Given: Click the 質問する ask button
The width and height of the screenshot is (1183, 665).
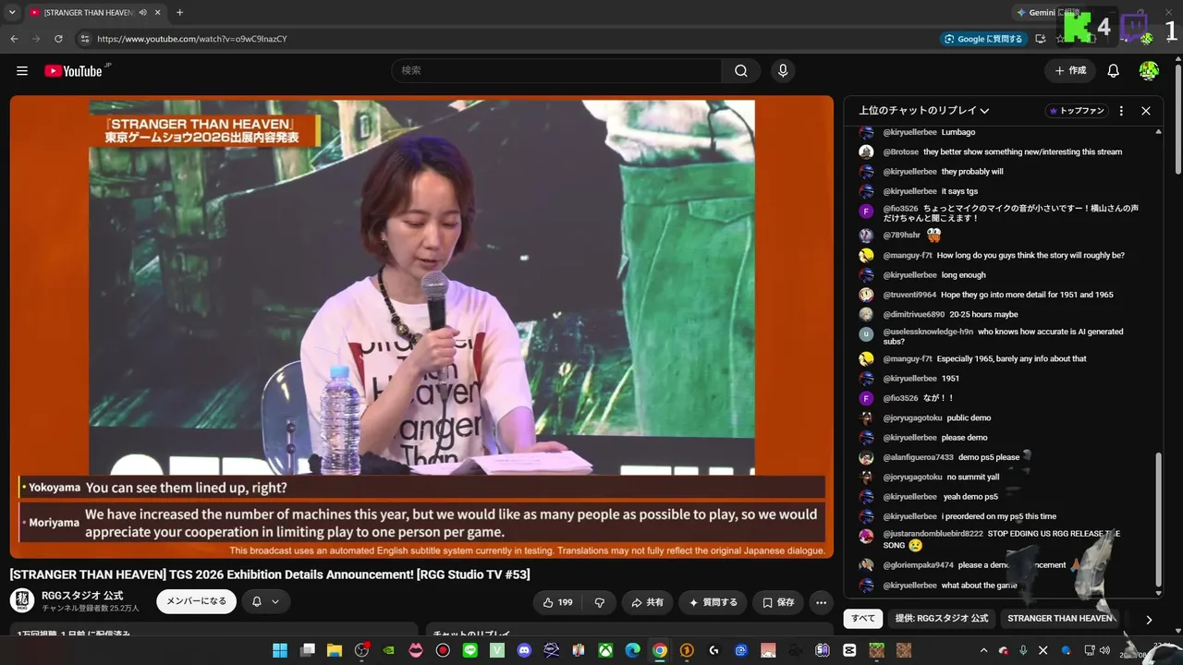Looking at the screenshot, I should [713, 602].
